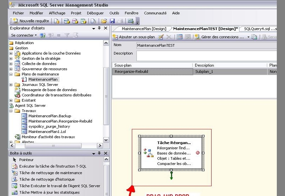Image resolution: width=285 pixels, height=196 pixels.
Task: Click the DMX query toolbar icon
Action: [x=75, y=21]
